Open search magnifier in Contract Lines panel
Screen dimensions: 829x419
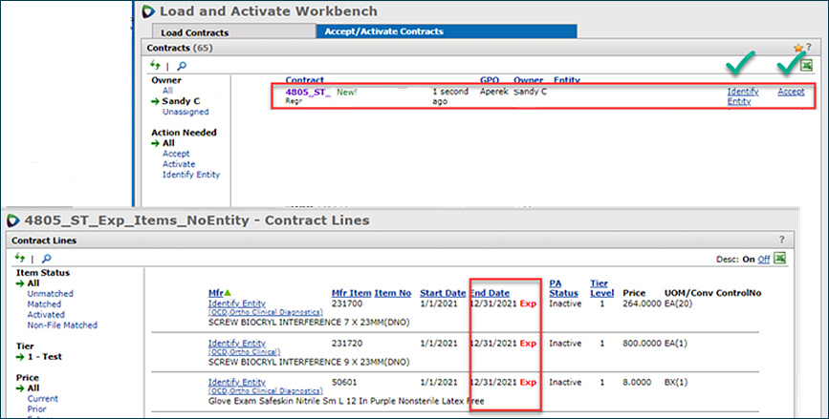[46, 258]
